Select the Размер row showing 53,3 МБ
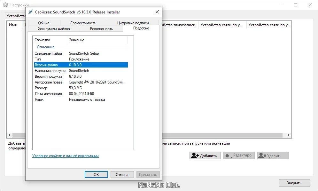The height and width of the screenshot is (191, 318). [81, 88]
